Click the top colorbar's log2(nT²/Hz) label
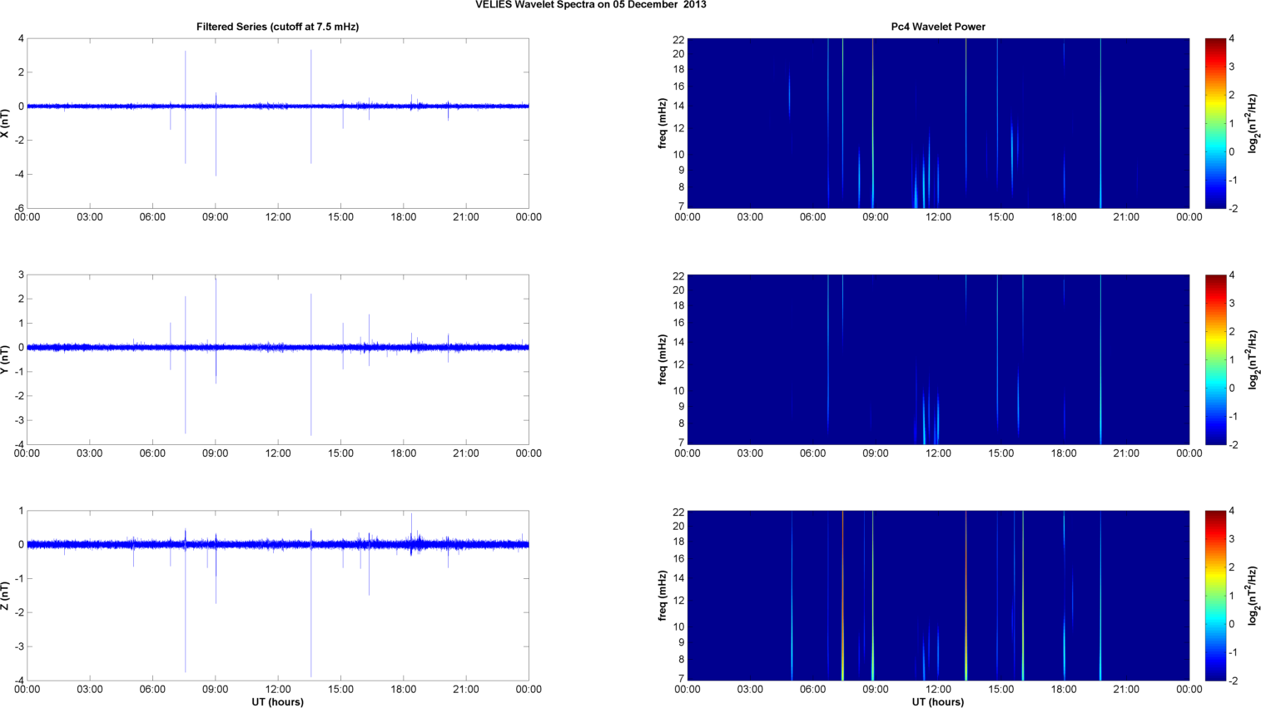Image resolution: width=1261 pixels, height=708 pixels. click(x=1253, y=123)
